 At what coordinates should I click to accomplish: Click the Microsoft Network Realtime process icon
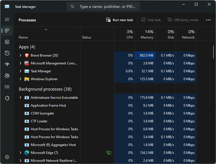[x=27, y=161]
